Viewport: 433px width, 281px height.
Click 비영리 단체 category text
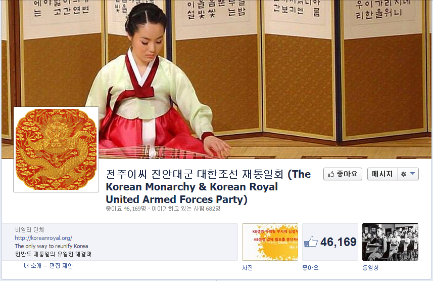(x=29, y=230)
